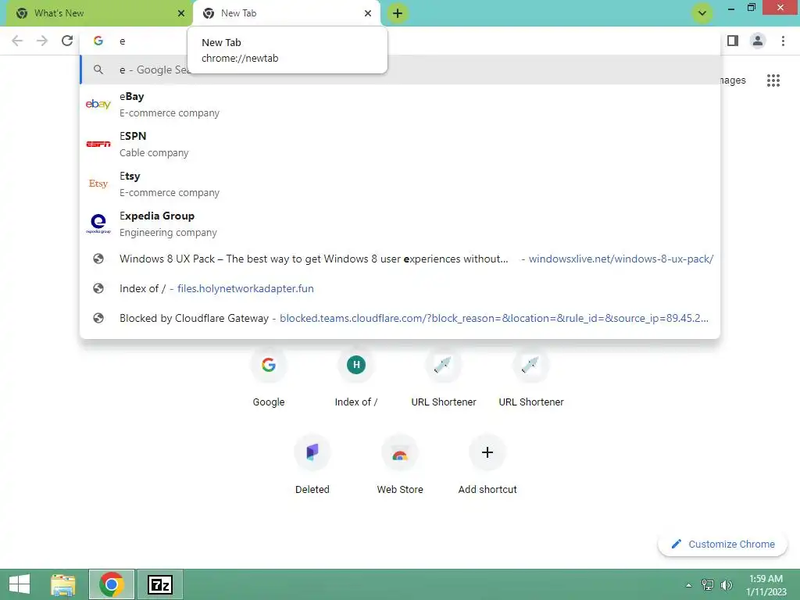Click globe icon beside Index of /
Image resolution: width=800 pixels, height=600 pixels.
click(x=98, y=288)
